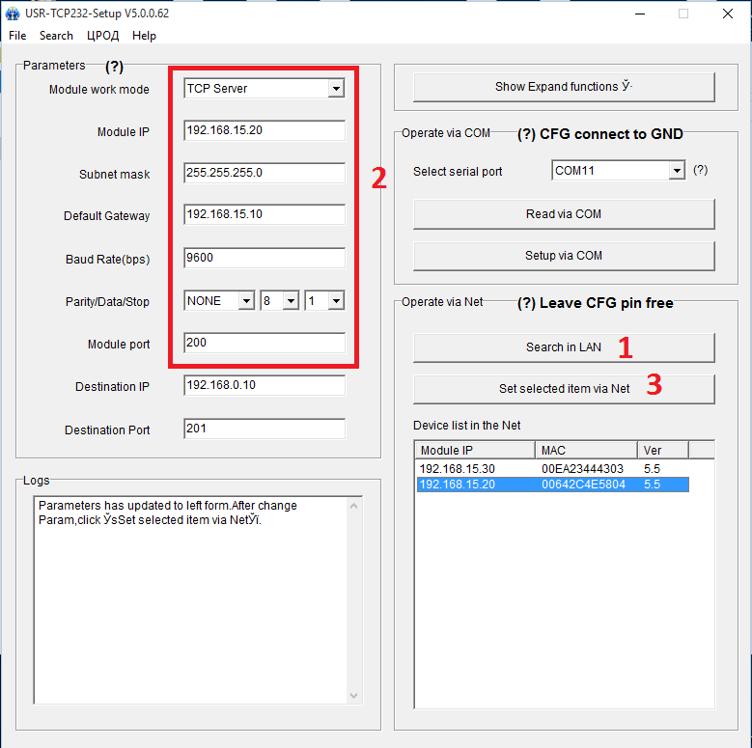Open the File menu
This screenshot has width=752, height=748.
point(17,36)
